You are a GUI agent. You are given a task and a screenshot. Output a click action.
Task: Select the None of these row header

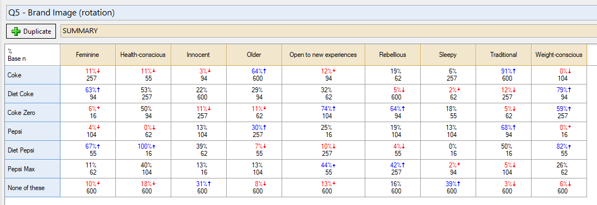click(33, 187)
